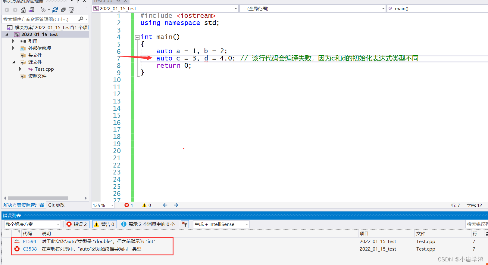Click variable d with red squiggle

(x=206, y=58)
